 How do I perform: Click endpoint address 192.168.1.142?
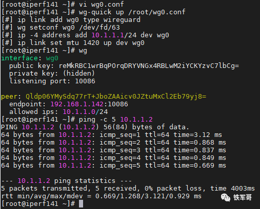(77, 104)
